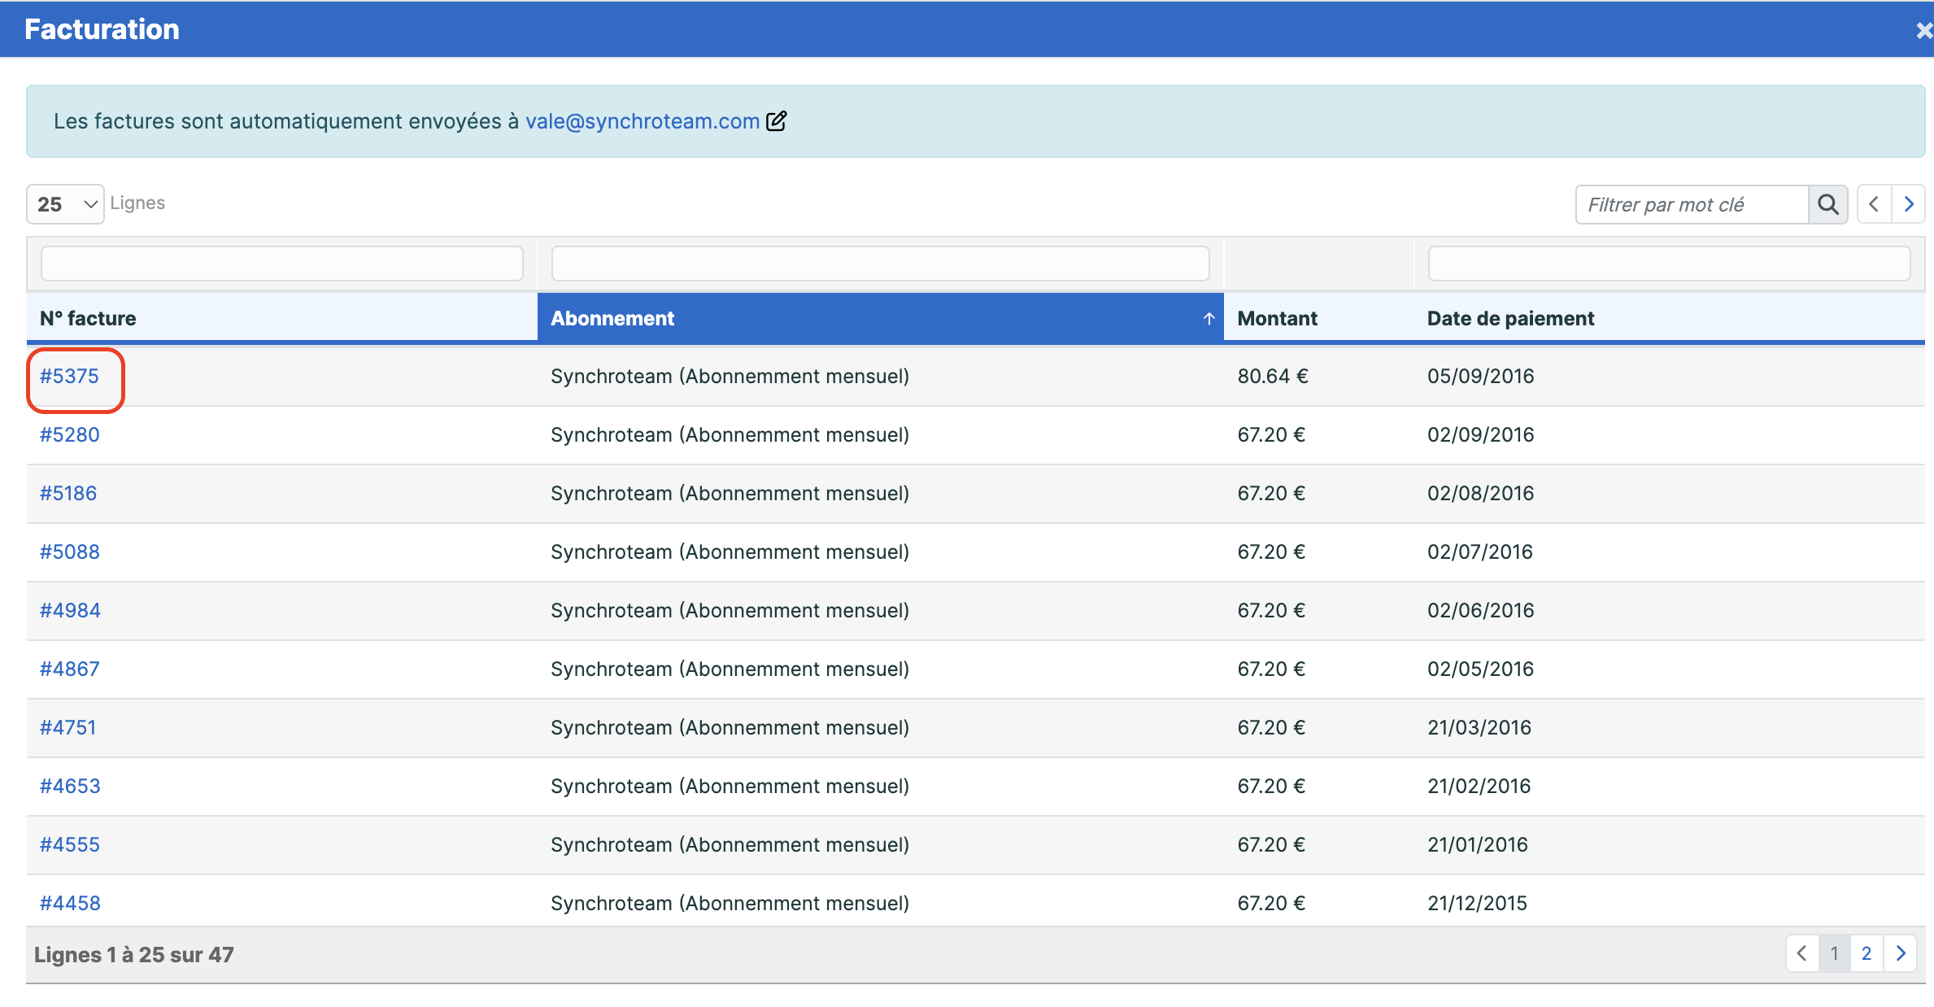This screenshot has height=1007, width=1934.
Task: Edit the invoice email address pencil icon
Action: point(777,121)
